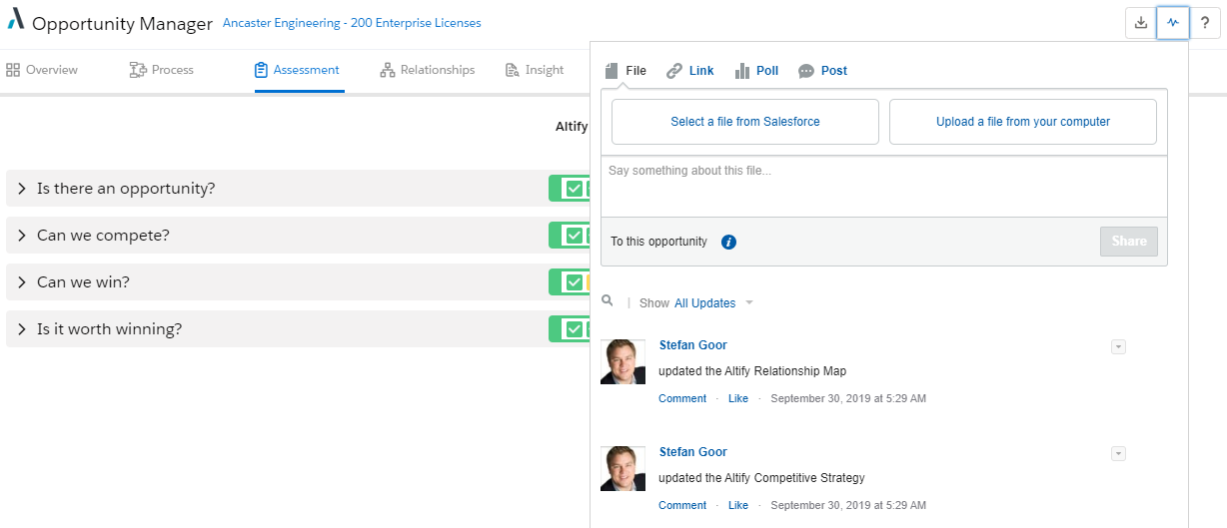Switch to the Relationships tab
Image resolution: width=1227 pixels, height=528 pixels.
pyautogui.click(x=427, y=70)
